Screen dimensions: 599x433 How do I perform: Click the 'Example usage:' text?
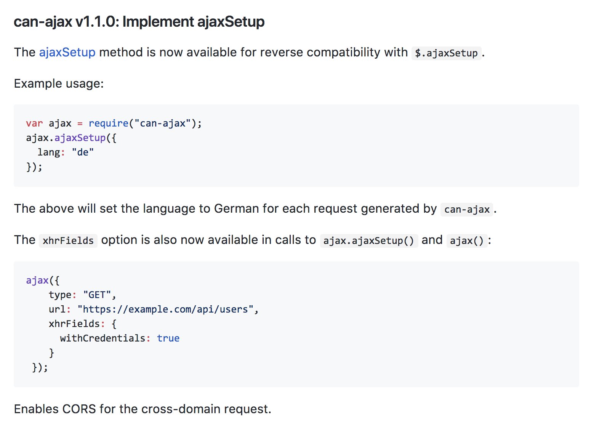59,83
